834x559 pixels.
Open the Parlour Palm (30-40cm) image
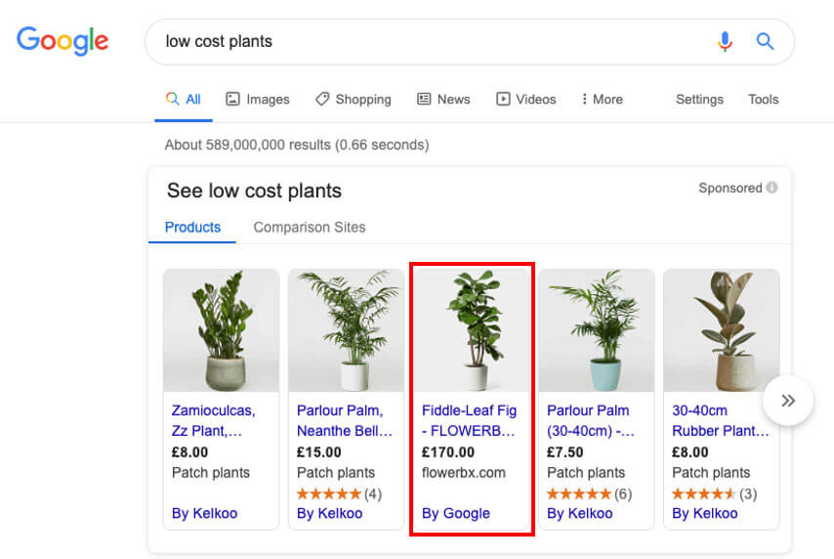pos(597,330)
